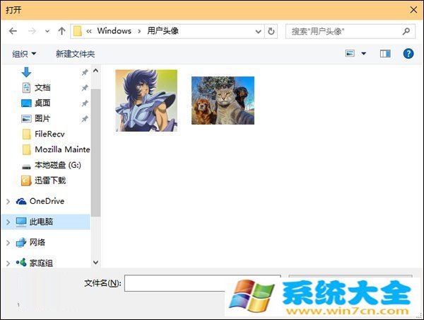Click the navigation pane scroll down arrow
The image size is (424, 320).
coord(95,262)
